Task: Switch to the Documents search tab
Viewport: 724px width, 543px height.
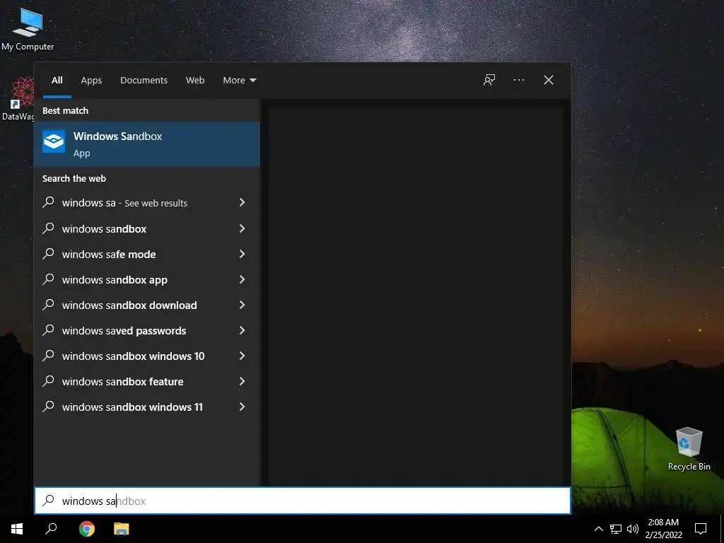Action: point(144,80)
